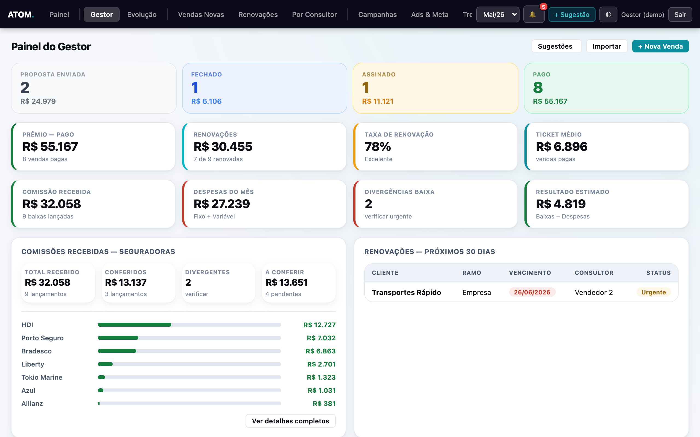Switch to the Evolução tab
This screenshot has height=437, width=700.
pos(142,14)
